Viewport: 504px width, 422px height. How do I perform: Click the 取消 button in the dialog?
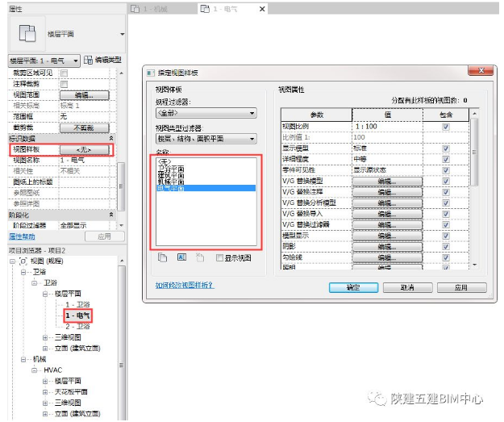(x=407, y=287)
